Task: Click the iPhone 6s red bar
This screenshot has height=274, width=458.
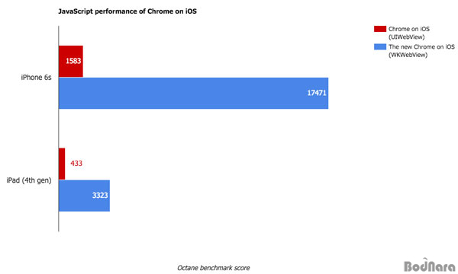Action: point(71,61)
